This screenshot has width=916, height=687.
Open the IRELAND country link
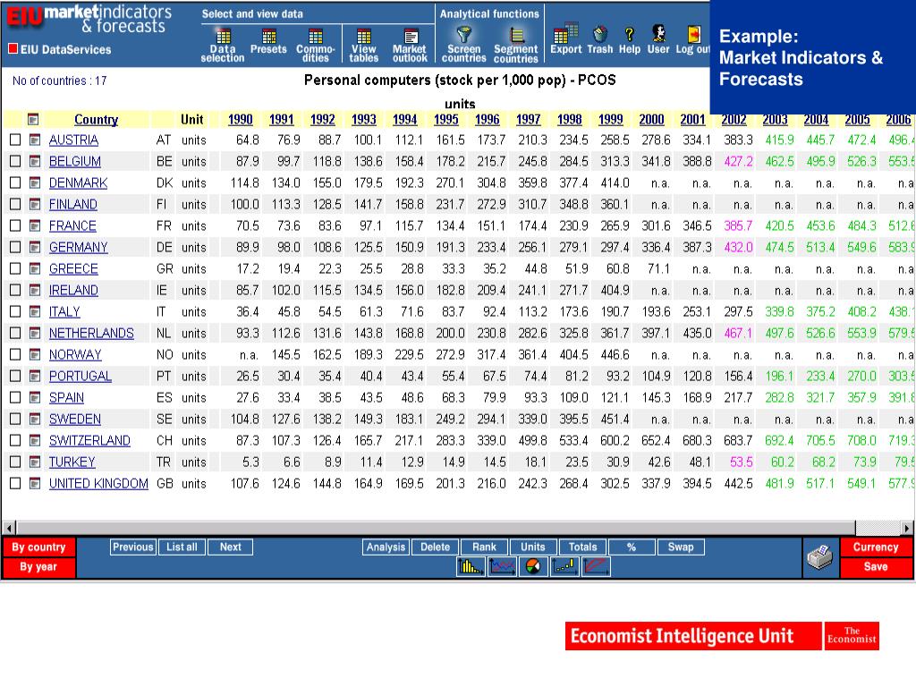73,291
